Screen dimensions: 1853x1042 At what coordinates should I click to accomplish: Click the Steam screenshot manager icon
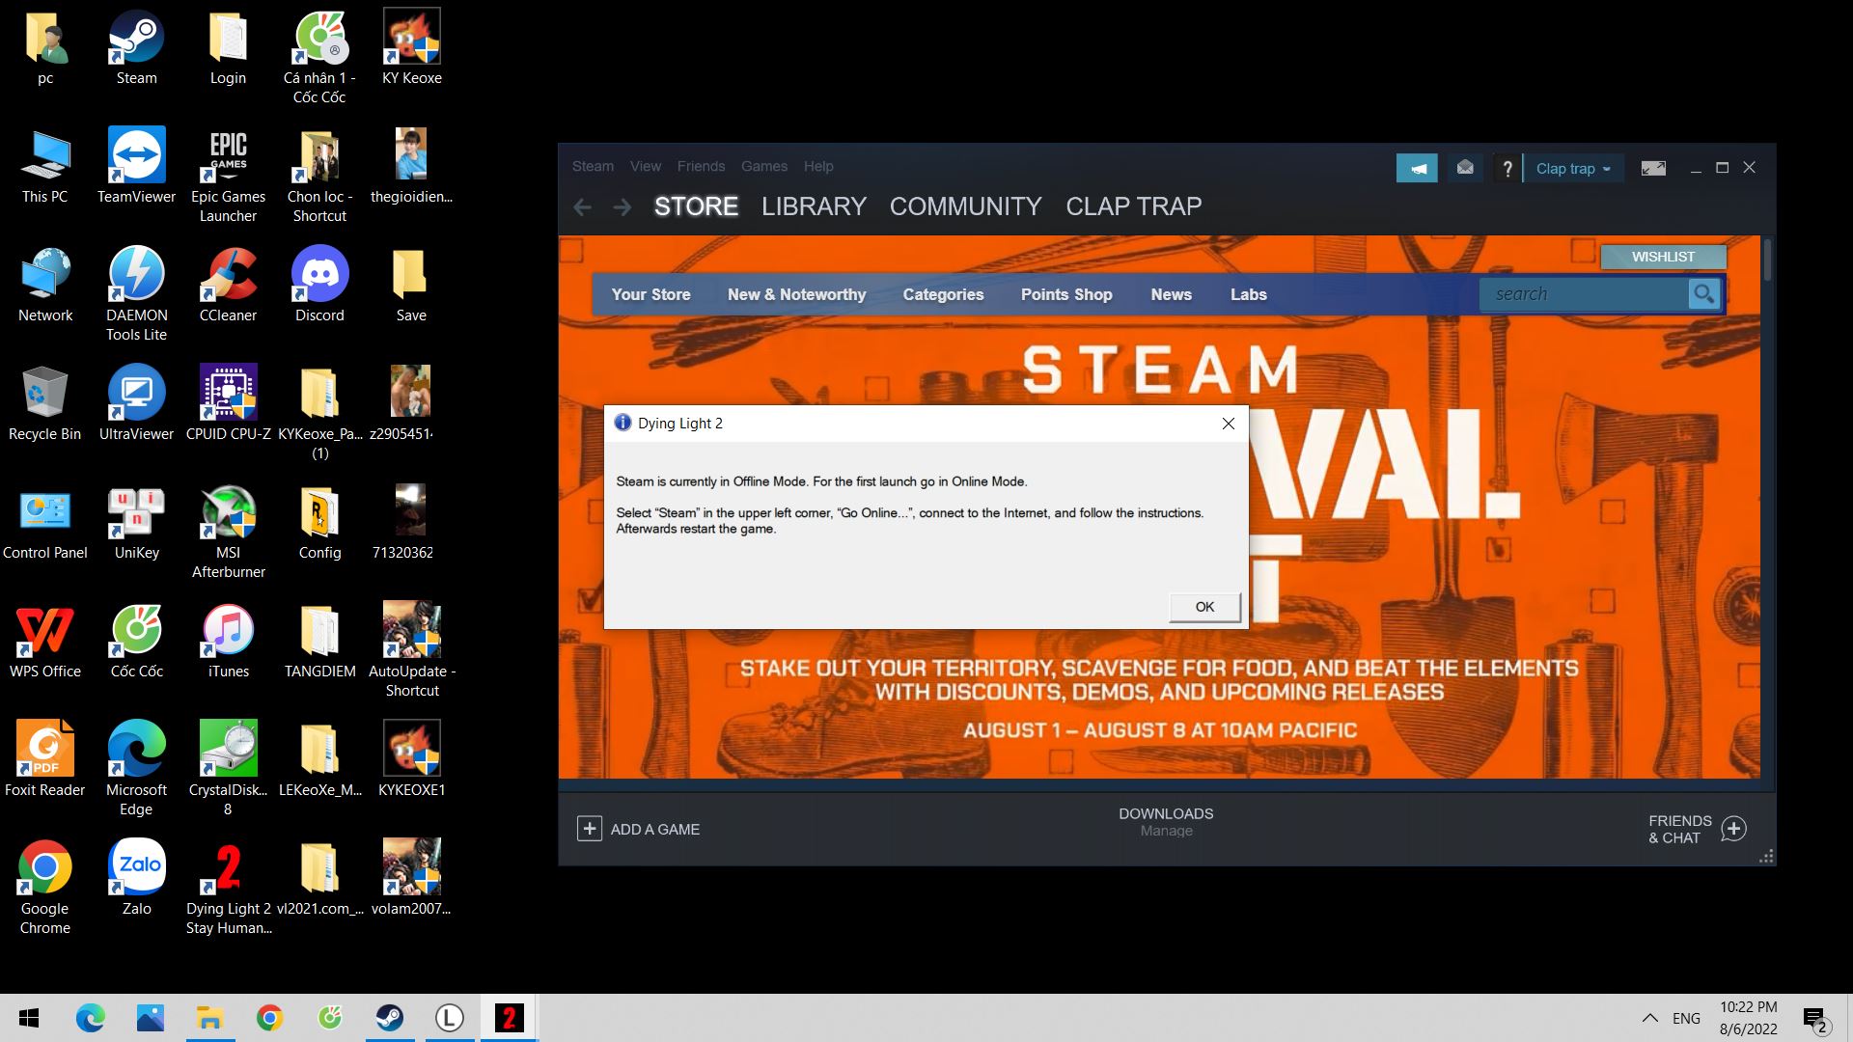(1653, 167)
